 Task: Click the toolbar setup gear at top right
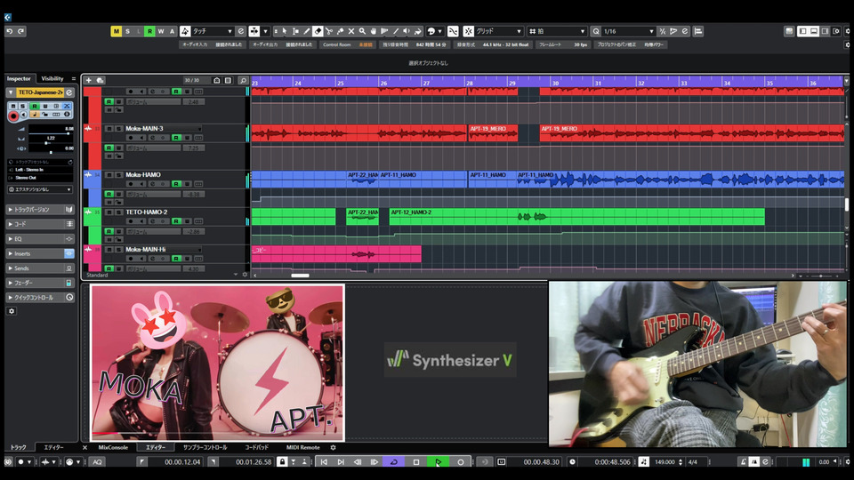point(848,32)
